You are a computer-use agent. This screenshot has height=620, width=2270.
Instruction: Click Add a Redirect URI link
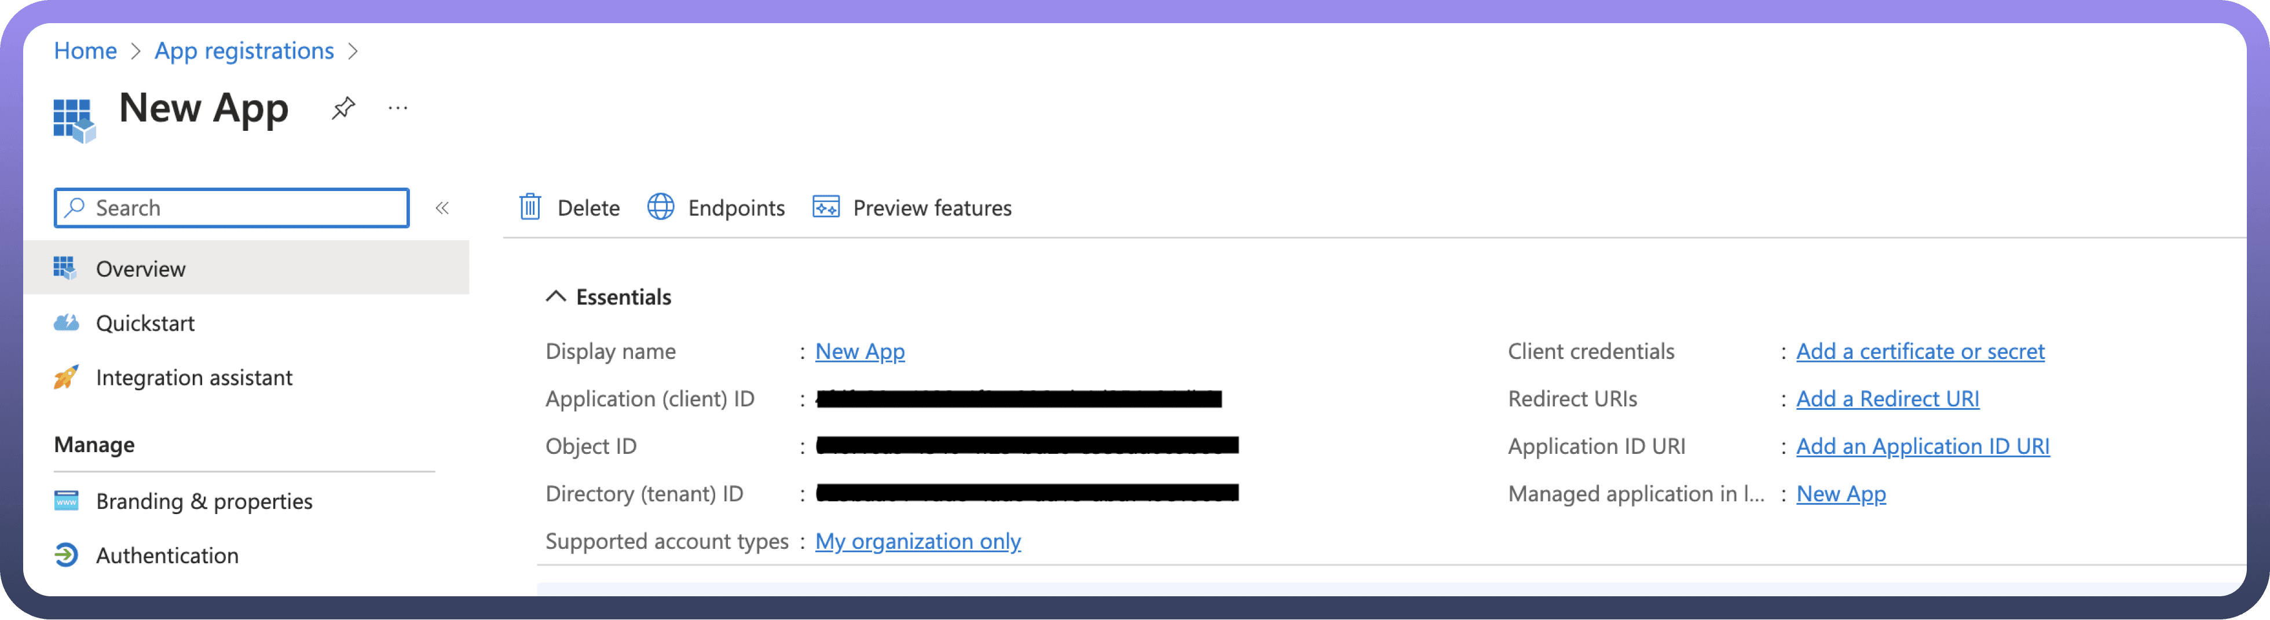[1887, 399]
